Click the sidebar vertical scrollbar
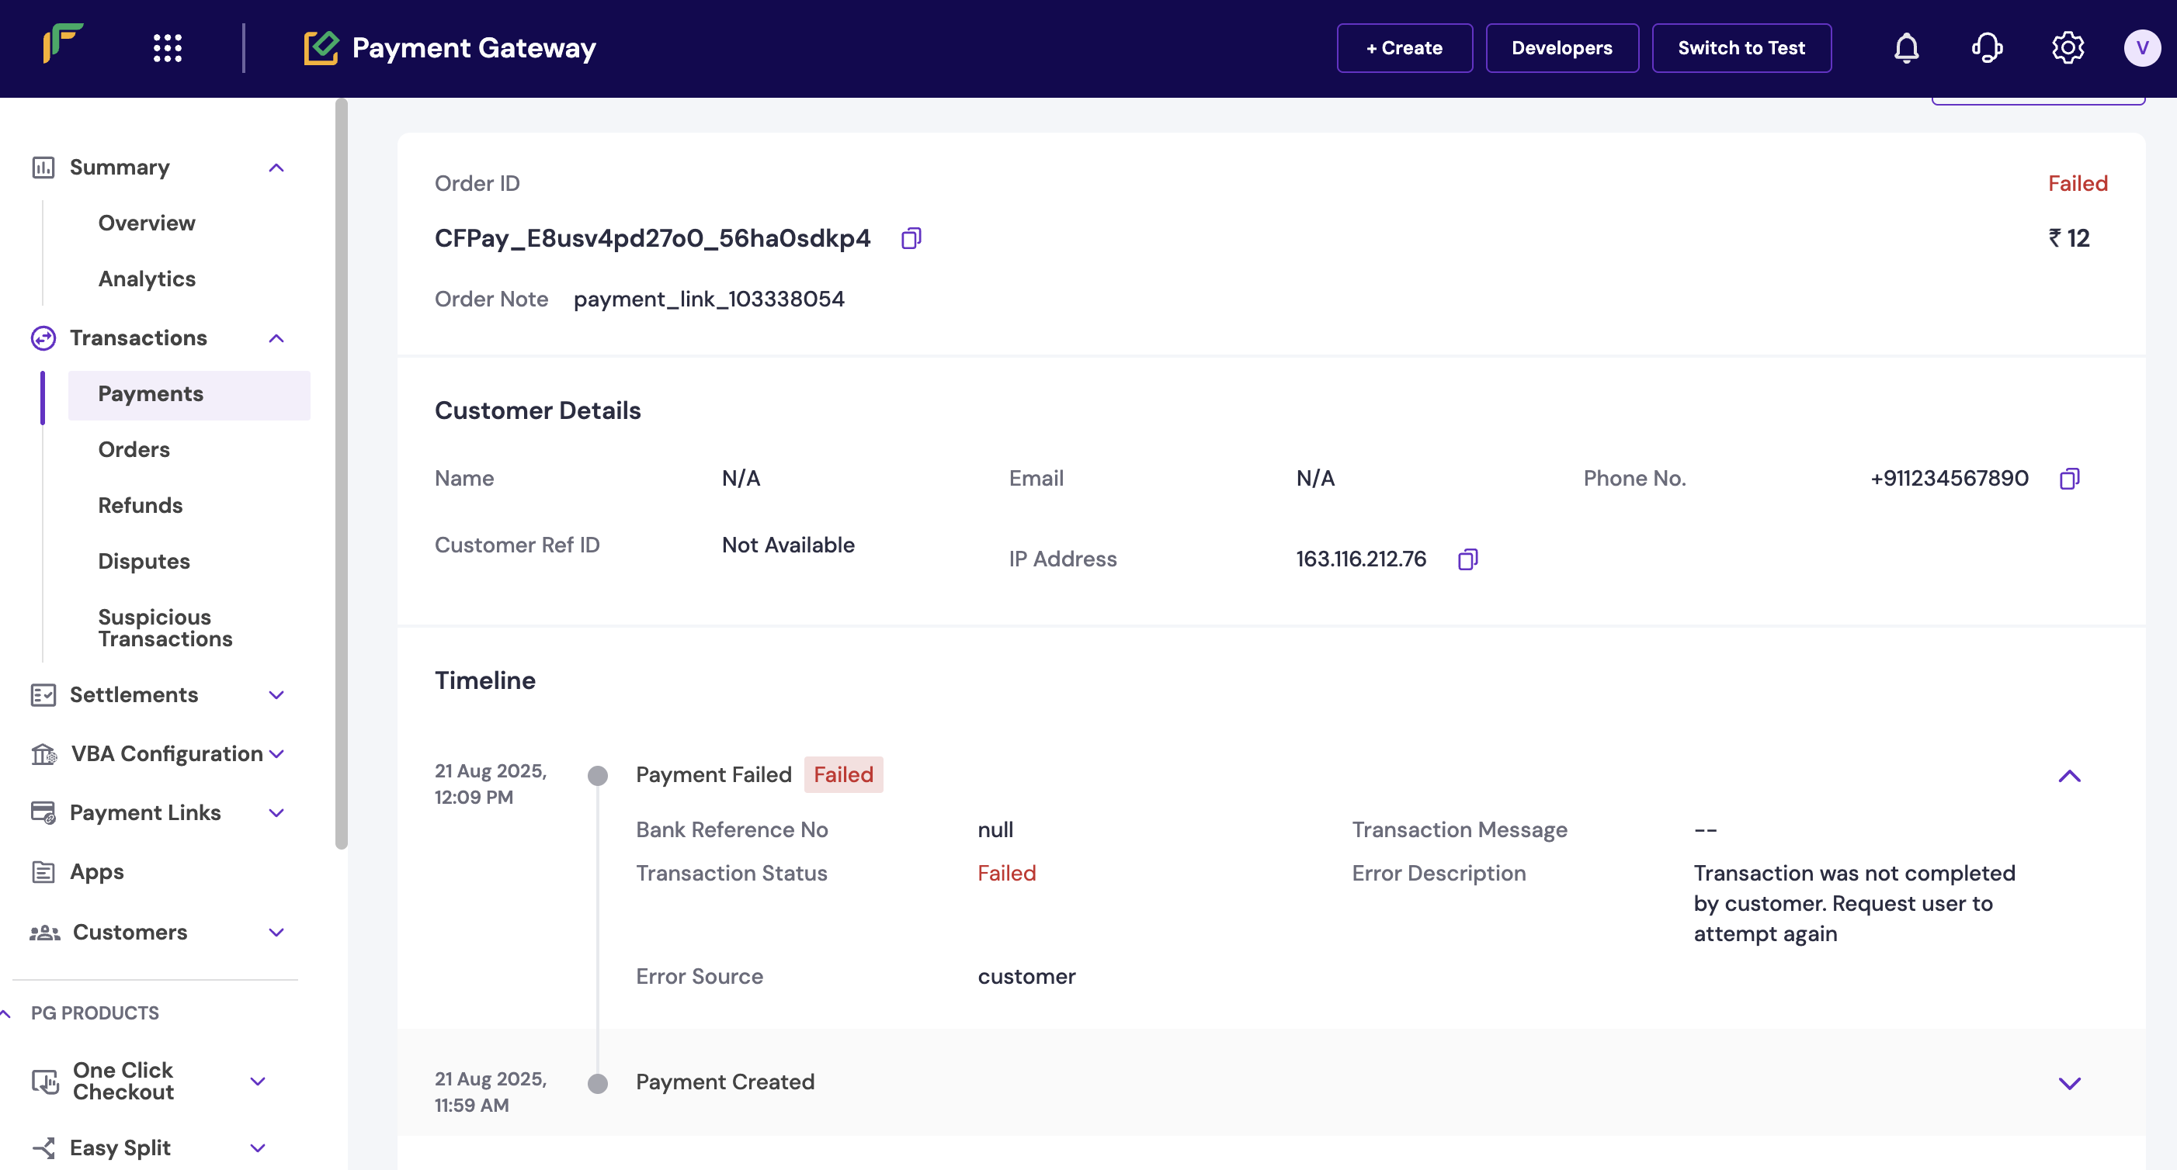Viewport: 2177px width, 1170px height. (x=342, y=473)
